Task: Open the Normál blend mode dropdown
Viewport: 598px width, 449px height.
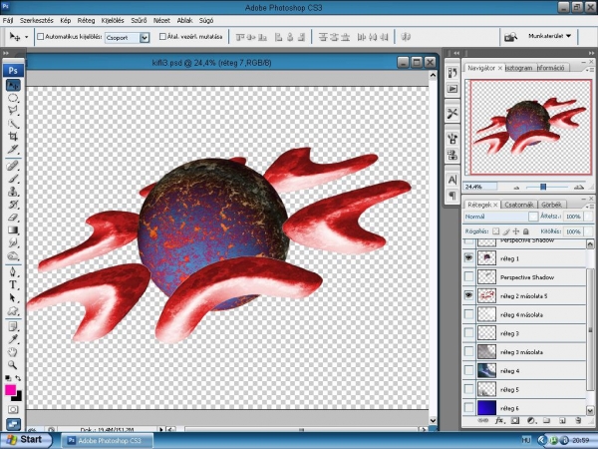Action: pos(533,217)
